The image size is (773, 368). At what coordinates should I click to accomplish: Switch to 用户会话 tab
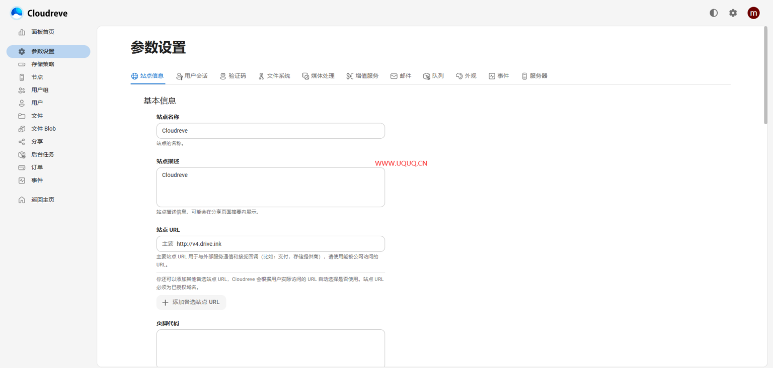(192, 76)
